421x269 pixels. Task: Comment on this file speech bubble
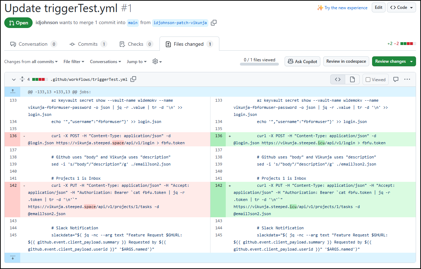tap(396, 79)
